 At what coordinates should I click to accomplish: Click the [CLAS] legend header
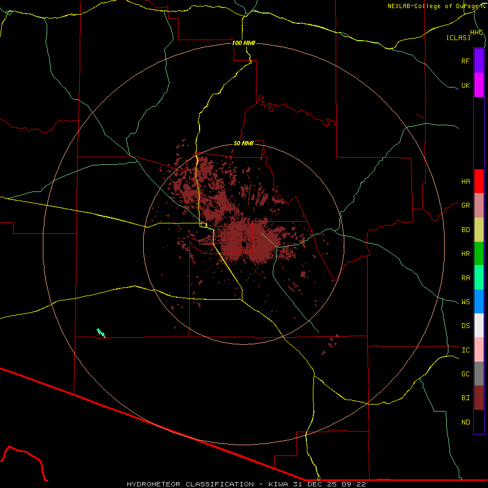pos(458,38)
